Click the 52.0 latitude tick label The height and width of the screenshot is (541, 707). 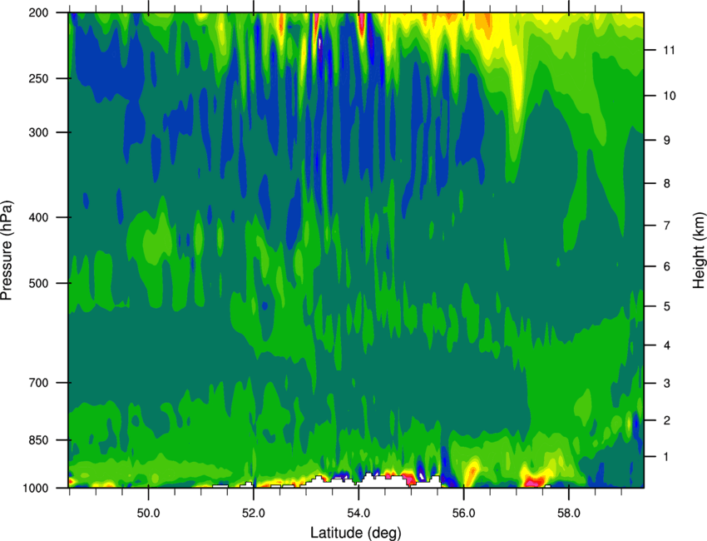[254, 514]
